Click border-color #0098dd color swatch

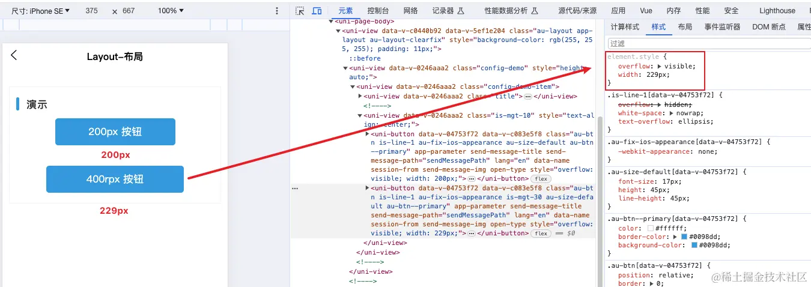[x=685, y=237]
